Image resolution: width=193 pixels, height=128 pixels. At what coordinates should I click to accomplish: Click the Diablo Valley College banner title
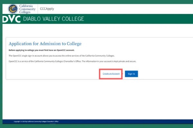pyautogui.click(x=53, y=19)
